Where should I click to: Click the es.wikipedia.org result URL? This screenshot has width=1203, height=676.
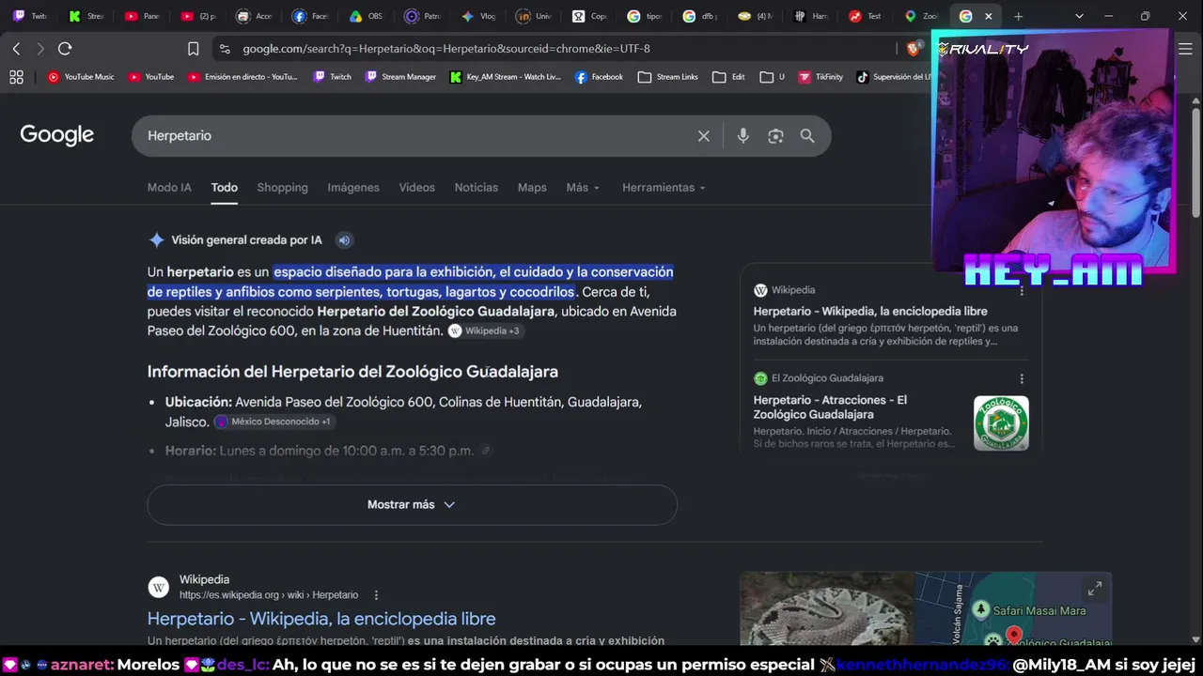click(269, 595)
